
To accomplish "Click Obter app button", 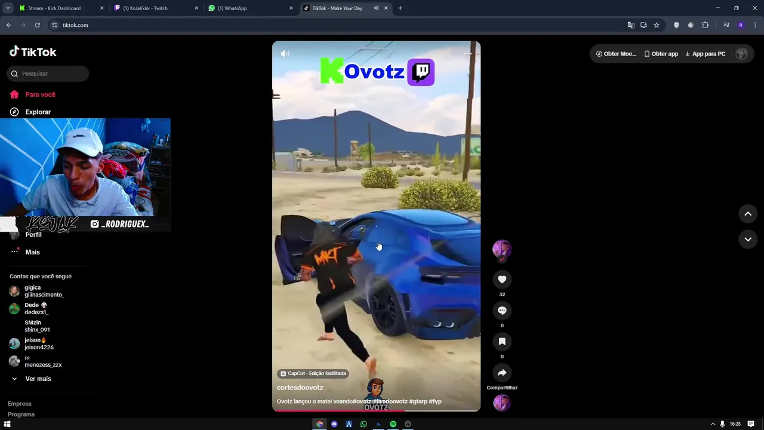I will tap(661, 54).
